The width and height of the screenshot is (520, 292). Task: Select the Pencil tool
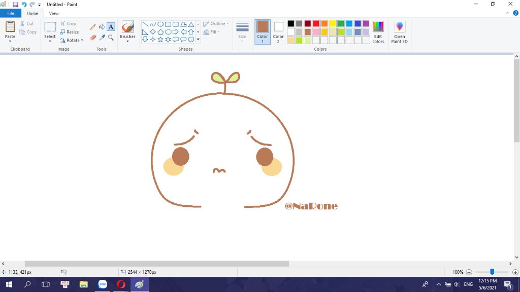point(93,27)
